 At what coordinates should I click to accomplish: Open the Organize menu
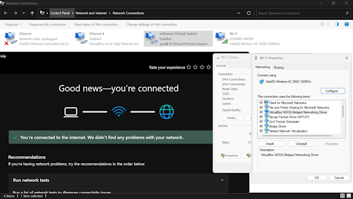tap(12, 24)
